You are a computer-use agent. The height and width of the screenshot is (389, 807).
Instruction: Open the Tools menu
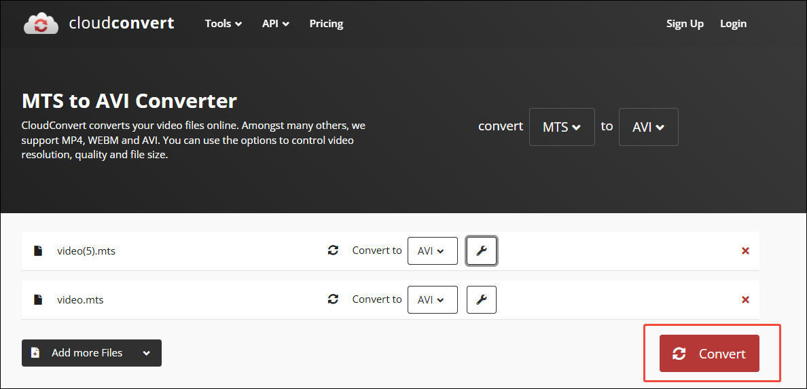point(223,24)
